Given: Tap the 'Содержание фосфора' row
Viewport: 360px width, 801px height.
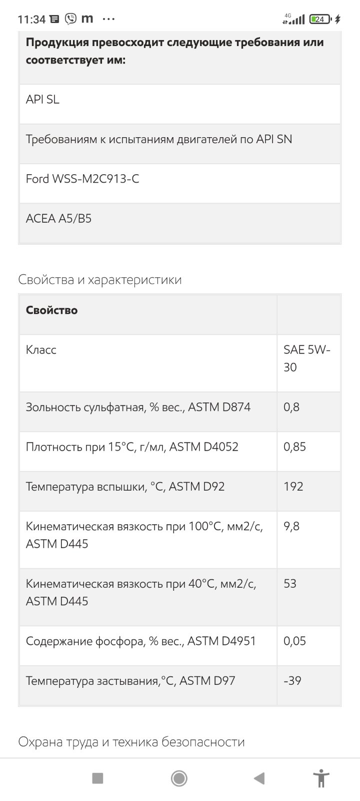Looking at the screenshot, I should (x=180, y=645).
